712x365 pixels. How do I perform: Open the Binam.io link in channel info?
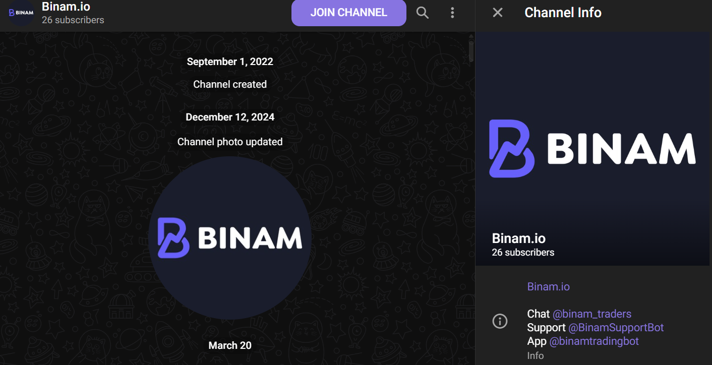tap(549, 287)
